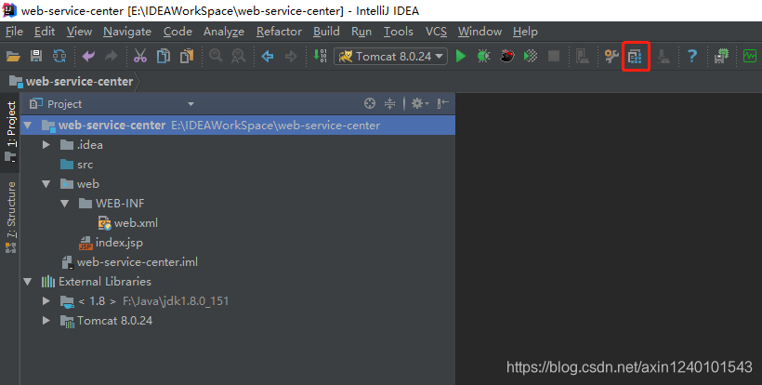Viewport: 762px width, 385px height.
Task: Open the Analyze menu
Action: click(x=224, y=32)
